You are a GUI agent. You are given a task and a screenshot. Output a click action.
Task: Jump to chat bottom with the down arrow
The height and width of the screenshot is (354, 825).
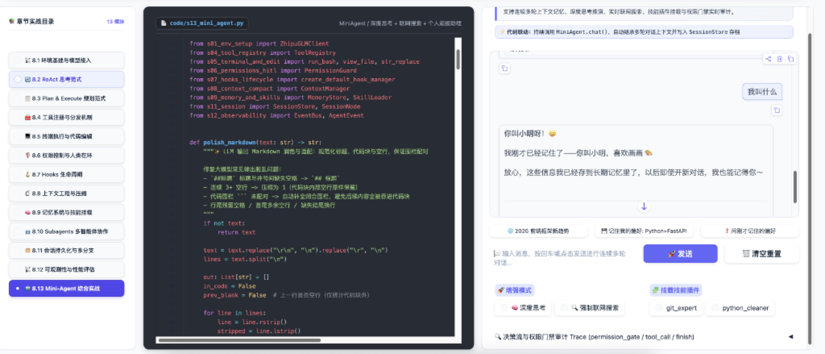tap(644, 206)
